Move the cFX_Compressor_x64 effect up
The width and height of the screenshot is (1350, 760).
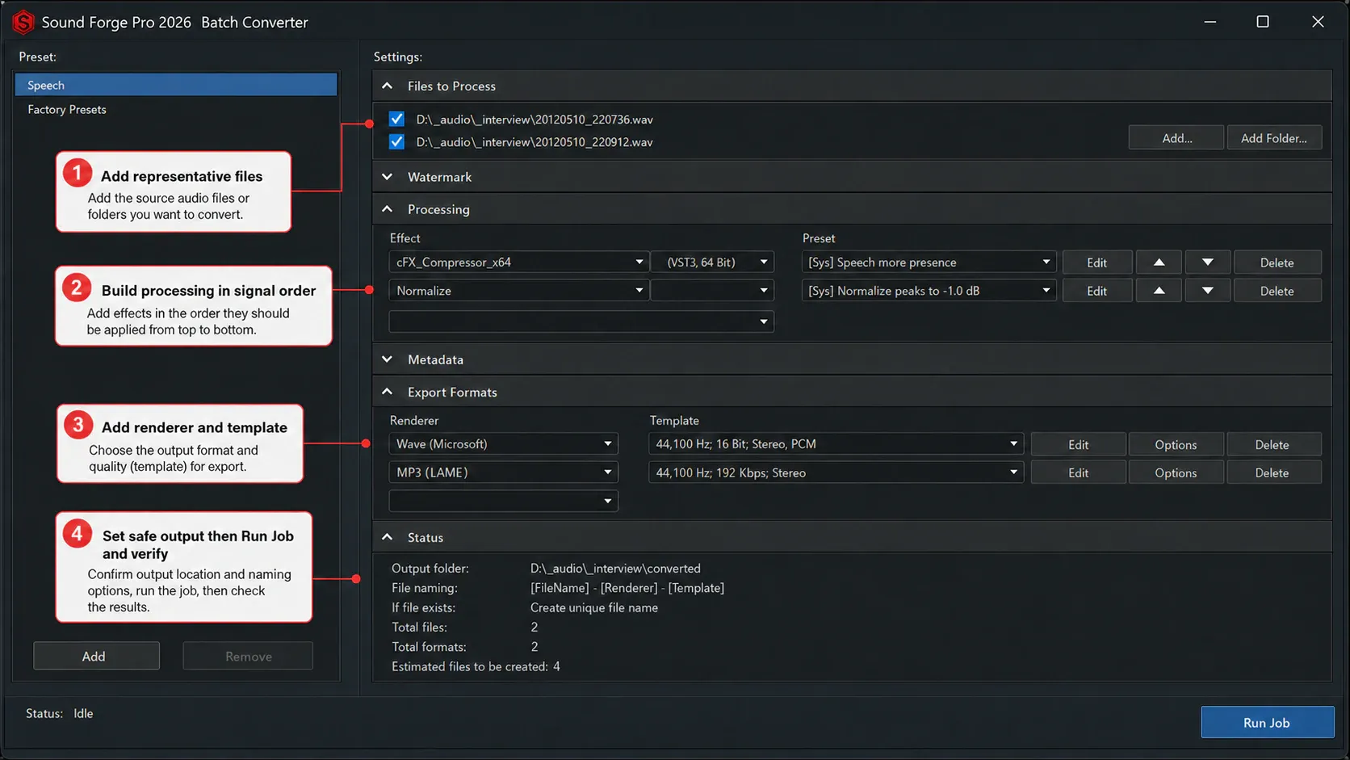1159,262
